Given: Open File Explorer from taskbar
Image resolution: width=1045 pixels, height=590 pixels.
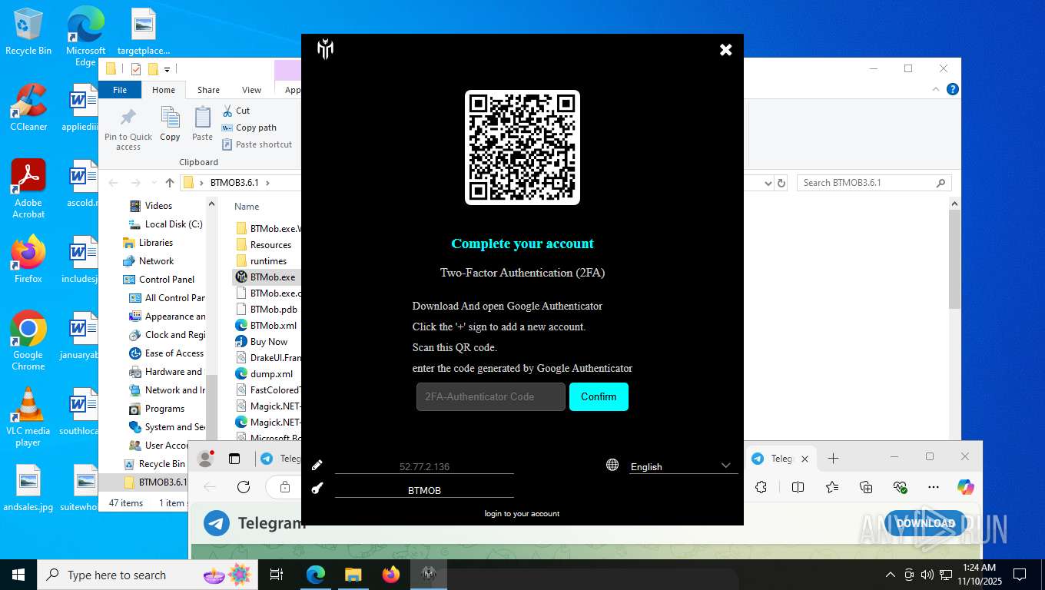Looking at the screenshot, I should pos(353,575).
